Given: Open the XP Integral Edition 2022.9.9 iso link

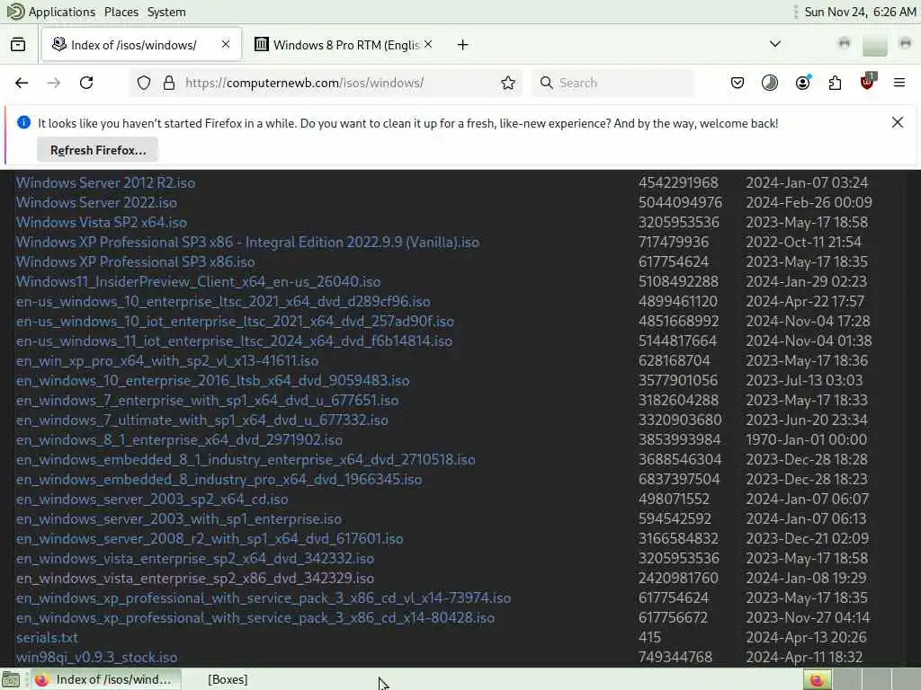Looking at the screenshot, I should coord(247,243).
